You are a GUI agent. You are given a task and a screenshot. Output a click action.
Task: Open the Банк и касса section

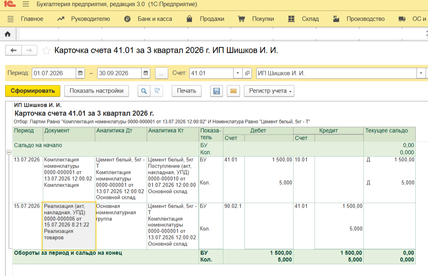(x=155, y=19)
